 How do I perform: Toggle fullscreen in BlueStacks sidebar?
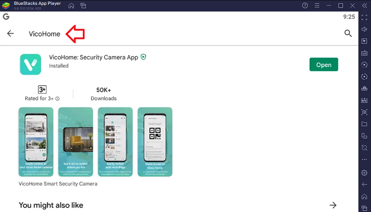click(364, 17)
